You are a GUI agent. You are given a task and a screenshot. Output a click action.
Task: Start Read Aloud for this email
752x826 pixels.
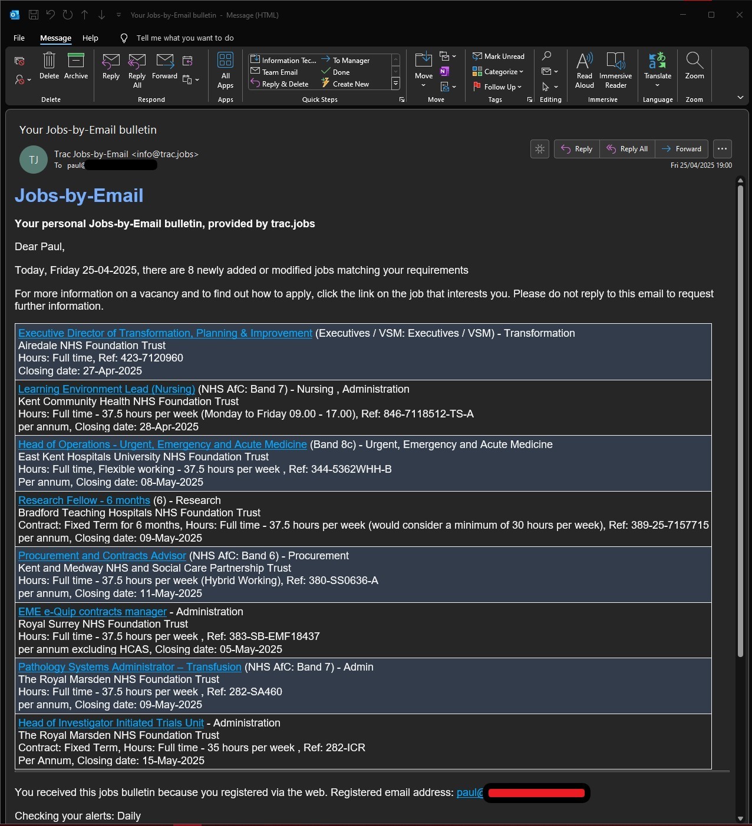point(585,70)
